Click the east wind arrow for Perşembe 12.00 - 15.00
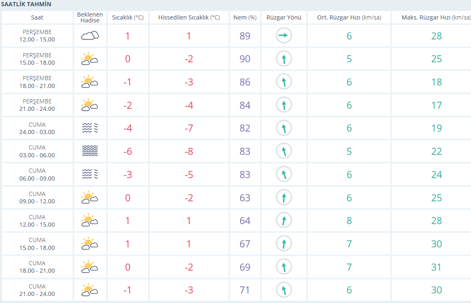471x303 pixels. pos(284,36)
